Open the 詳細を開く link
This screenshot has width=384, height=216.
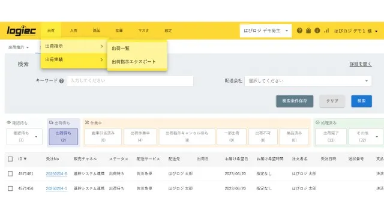pos(361,64)
